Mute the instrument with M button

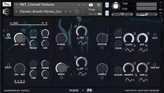(x=107, y=13)
